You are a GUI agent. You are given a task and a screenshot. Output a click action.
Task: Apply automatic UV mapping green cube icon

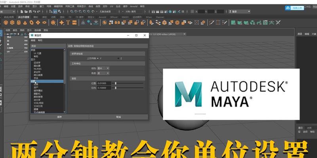[x=252, y=23]
